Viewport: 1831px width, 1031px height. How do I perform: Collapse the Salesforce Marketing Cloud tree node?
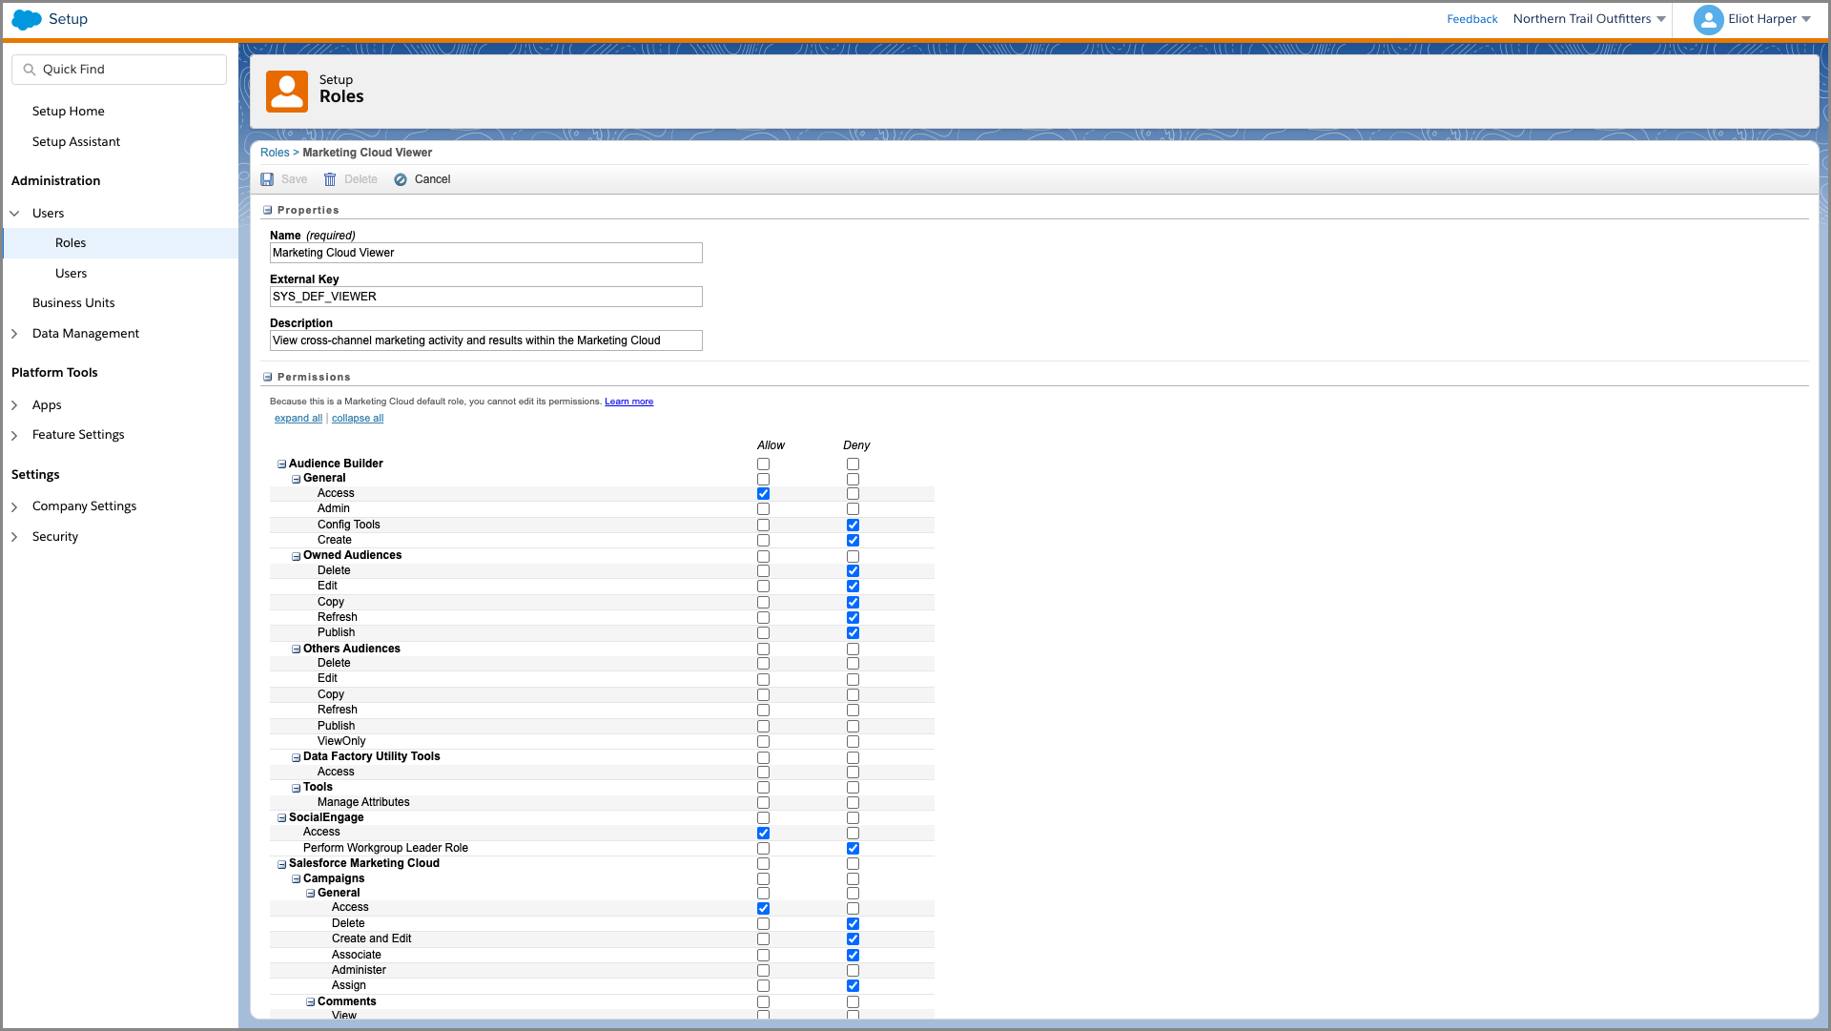[x=282, y=864]
